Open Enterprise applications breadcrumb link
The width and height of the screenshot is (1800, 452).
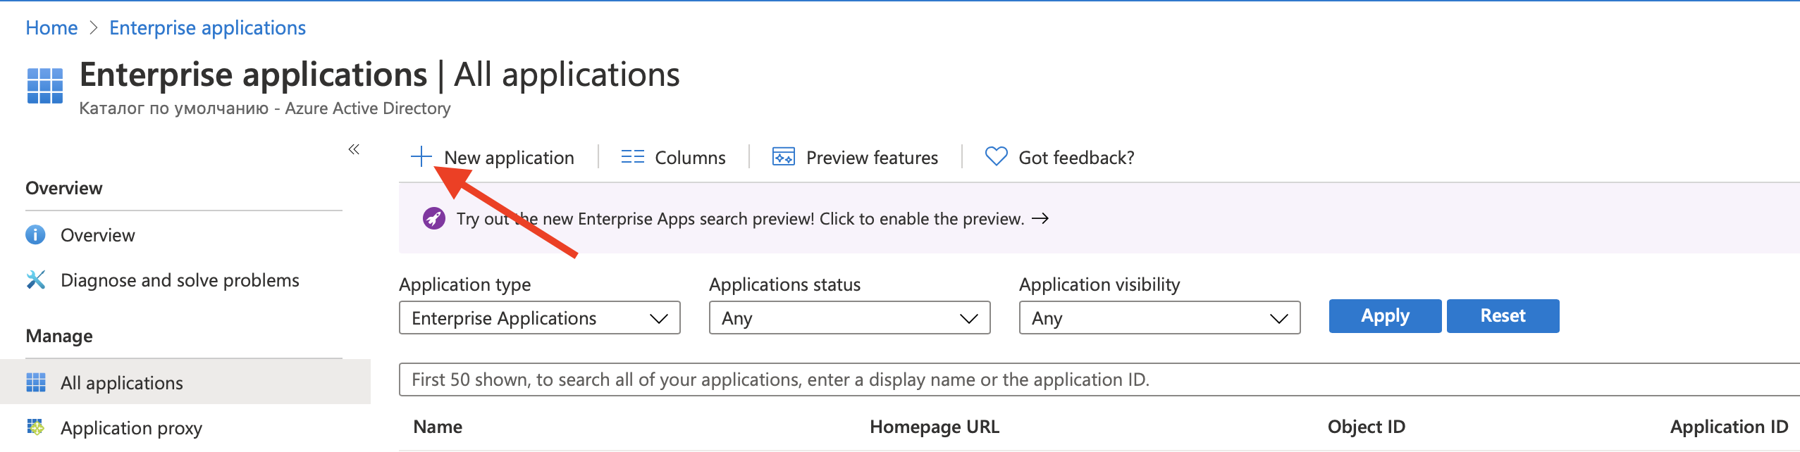coord(207,27)
